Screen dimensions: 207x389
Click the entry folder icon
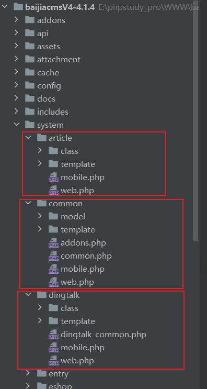coord(42,373)
